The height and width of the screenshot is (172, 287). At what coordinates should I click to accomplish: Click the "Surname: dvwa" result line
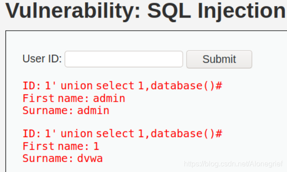click(x=62, y=158)
